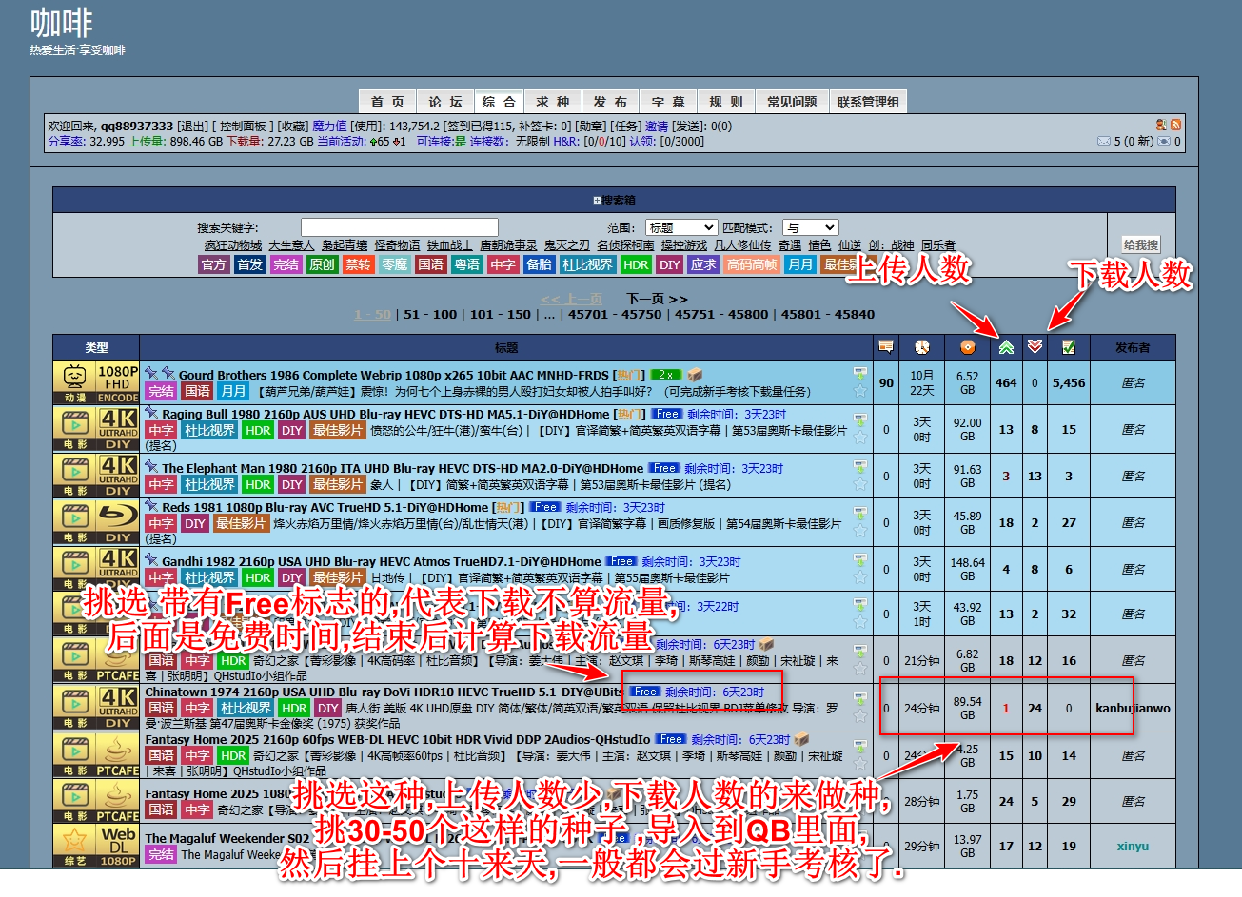Open the 字幕 subtitles tab
The image size is (1242, 897).
[x=668, y=102]
